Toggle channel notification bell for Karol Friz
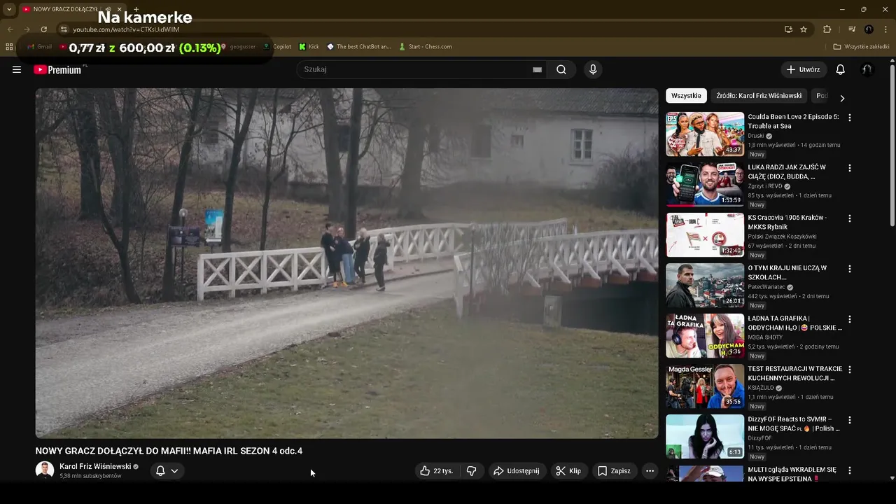This screenshot has width=896, height=504. 160,471
